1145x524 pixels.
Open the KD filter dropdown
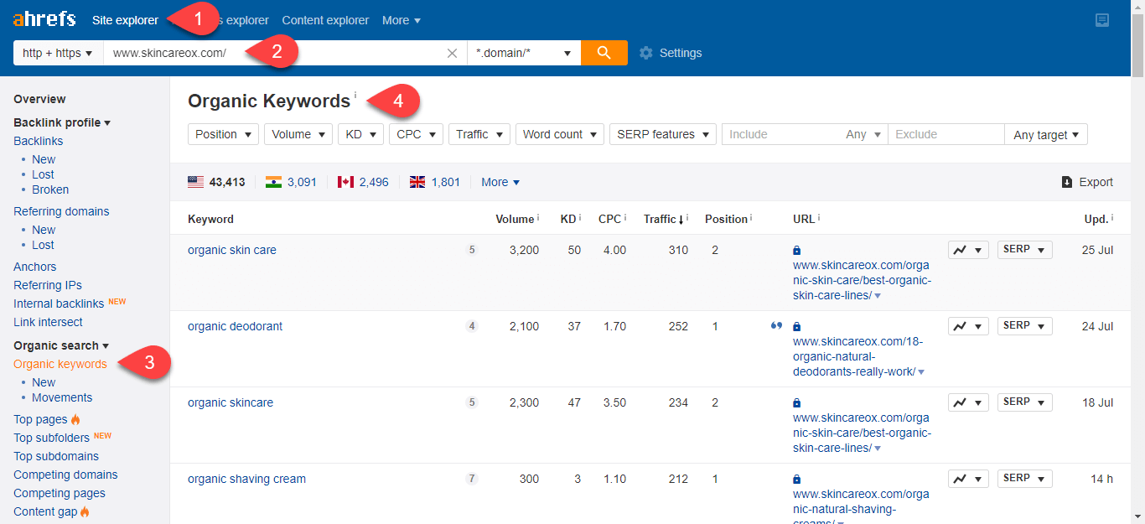tap(361, 134)
